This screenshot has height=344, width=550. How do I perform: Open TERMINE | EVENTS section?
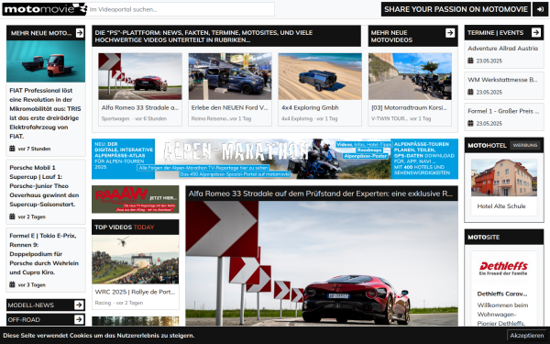503,33
